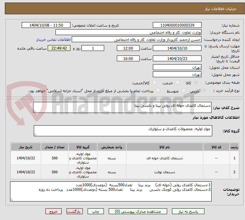
Task: Click the 'پاسخ به نیاز' button
Action: point(188,212)
